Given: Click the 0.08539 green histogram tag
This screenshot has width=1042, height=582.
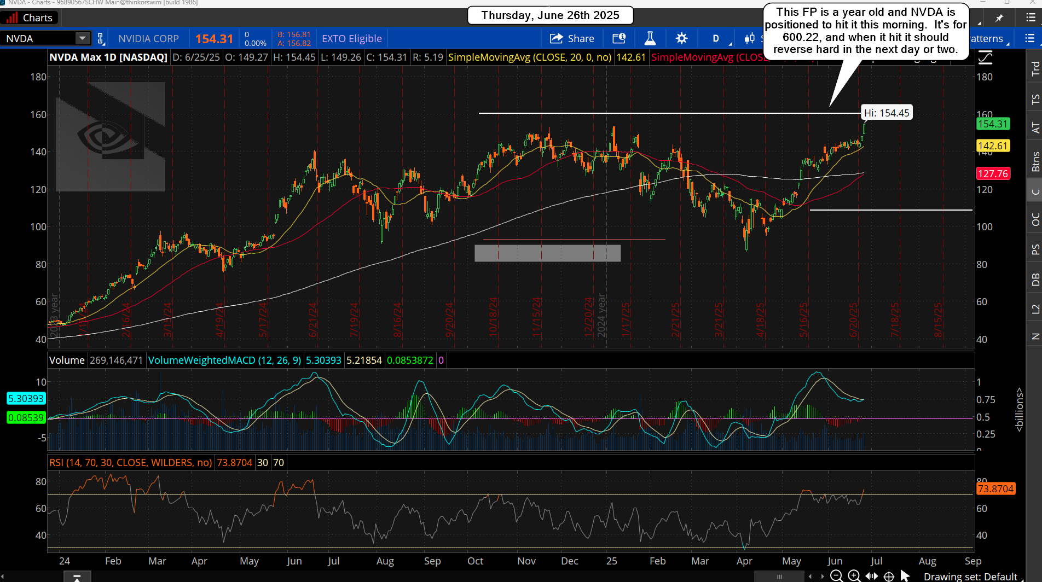Looking at the screenshot, I should point(26,417).
